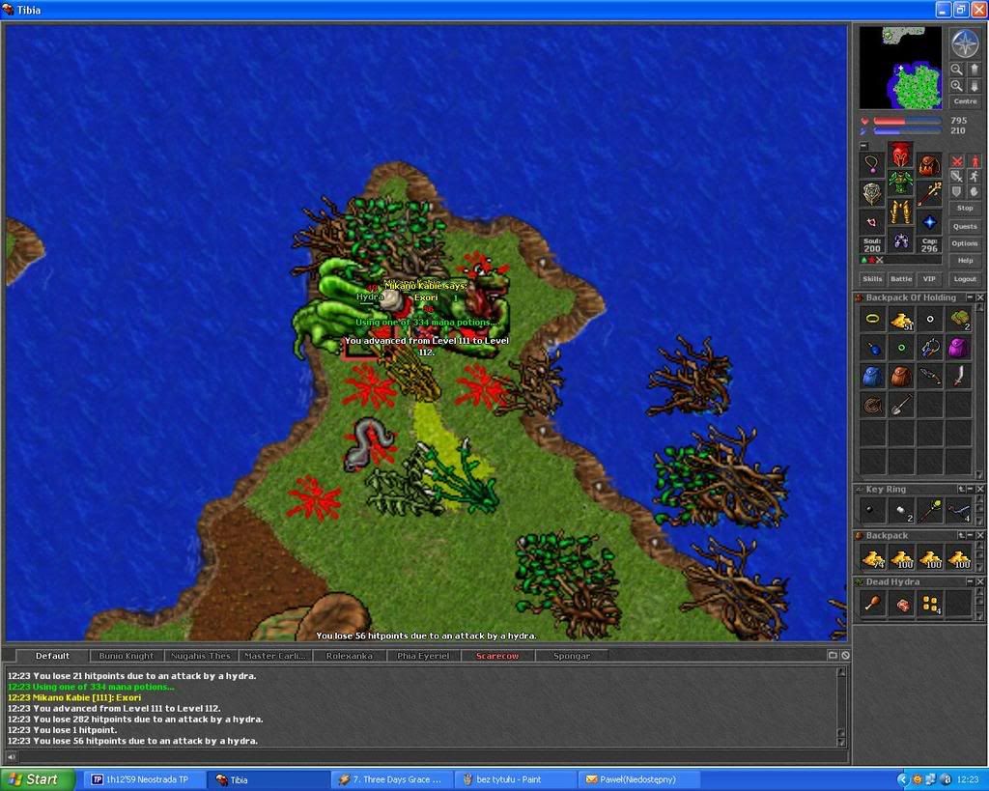This screenshot has height=791, width=989.
Task: Select the 74 gold coins stack in Backpack
Action: coord(872,557)
